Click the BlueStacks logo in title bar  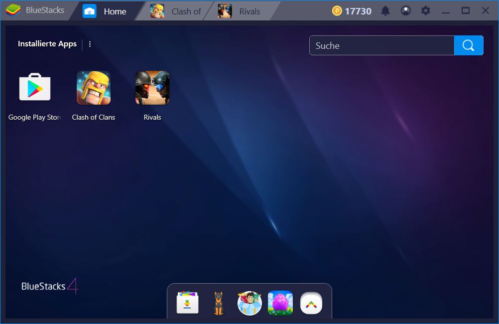click(x=13, y=10)
